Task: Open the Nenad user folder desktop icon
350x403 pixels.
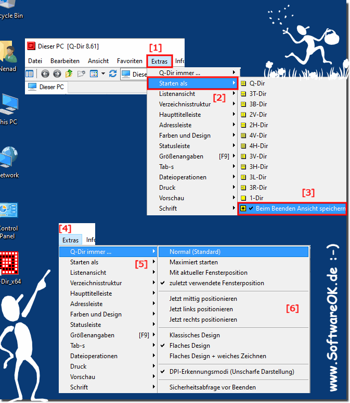Action: 8,55
